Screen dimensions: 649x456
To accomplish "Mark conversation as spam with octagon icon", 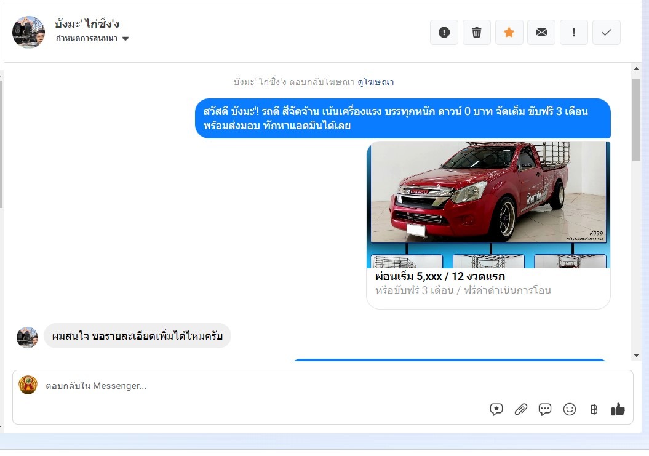I will click(x=444, y=33).
